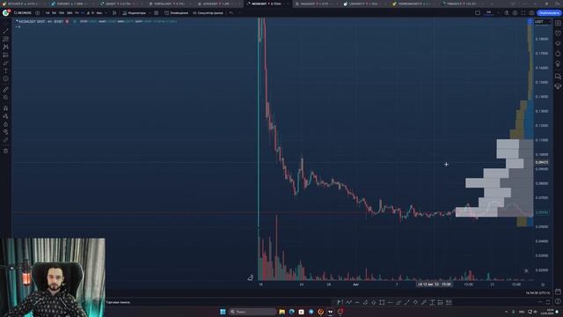Screen dimensions: 563x317
Task: Open the help question icon on right sidebar
Action: [558, 301]
